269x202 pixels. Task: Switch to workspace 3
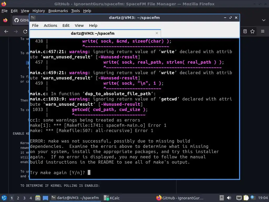coord(24,198)
